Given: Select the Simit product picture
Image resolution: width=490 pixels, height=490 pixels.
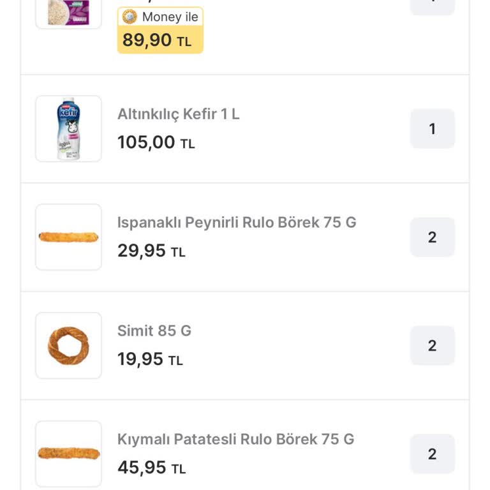Looking at the screenshot, I should pos(68,346).
